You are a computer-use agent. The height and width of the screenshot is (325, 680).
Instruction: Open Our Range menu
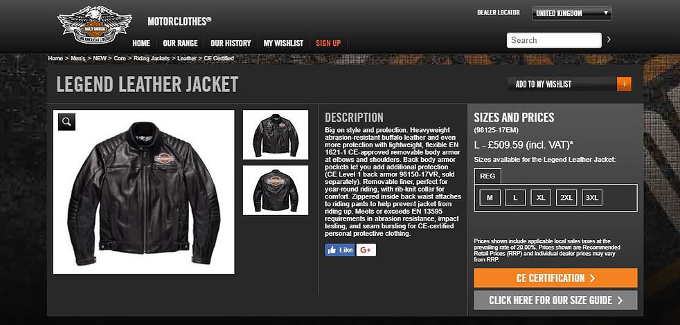(x=180, y=44)
